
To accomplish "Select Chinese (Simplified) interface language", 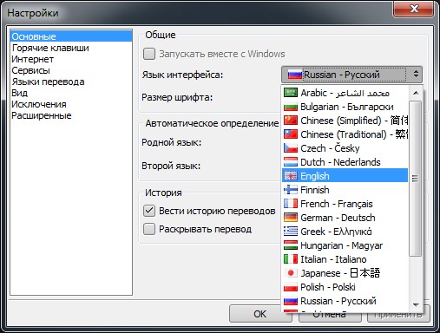I will click(345, 121).
